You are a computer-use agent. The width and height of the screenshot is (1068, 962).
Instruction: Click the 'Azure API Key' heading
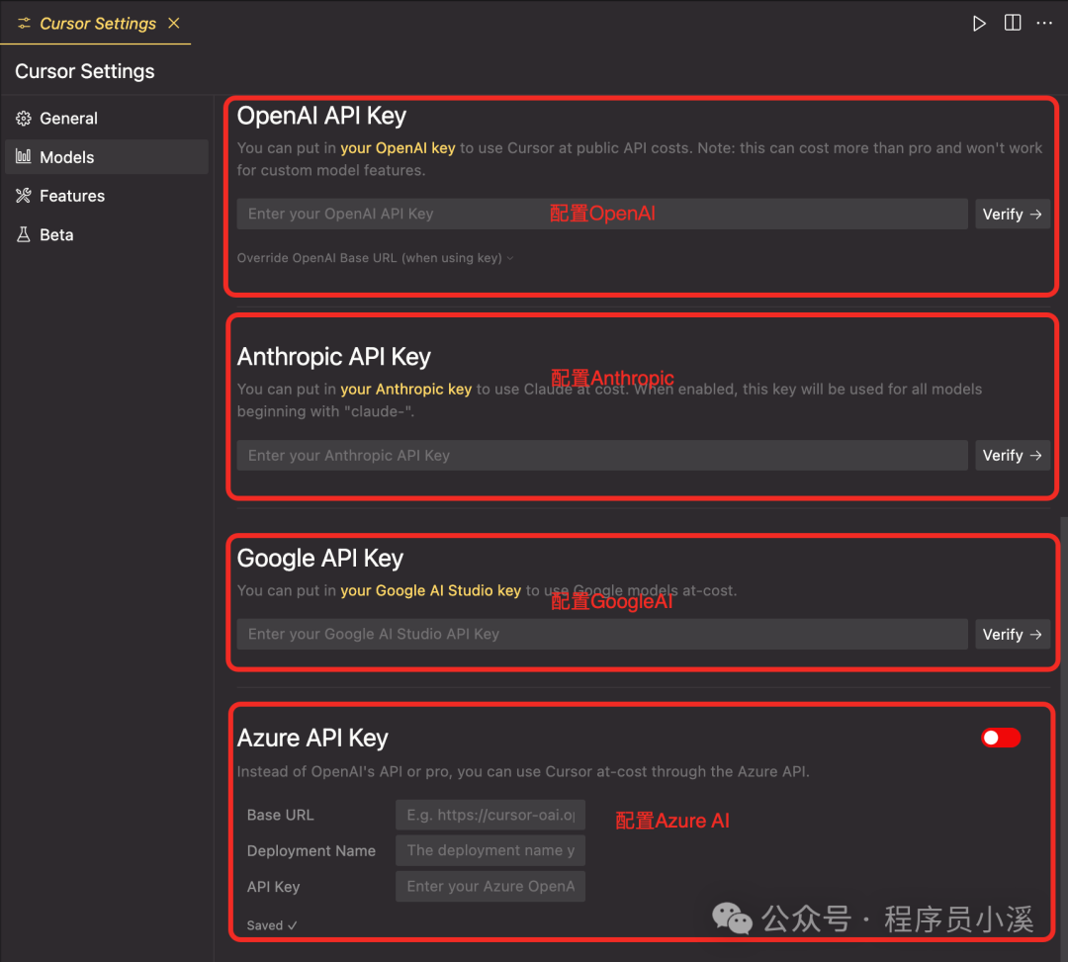click(x=312, y=739)
